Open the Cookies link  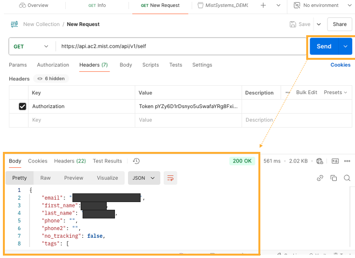340,65
